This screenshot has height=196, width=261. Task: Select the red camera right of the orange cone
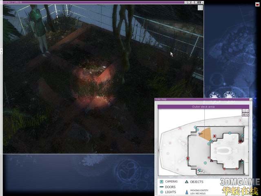215,136
